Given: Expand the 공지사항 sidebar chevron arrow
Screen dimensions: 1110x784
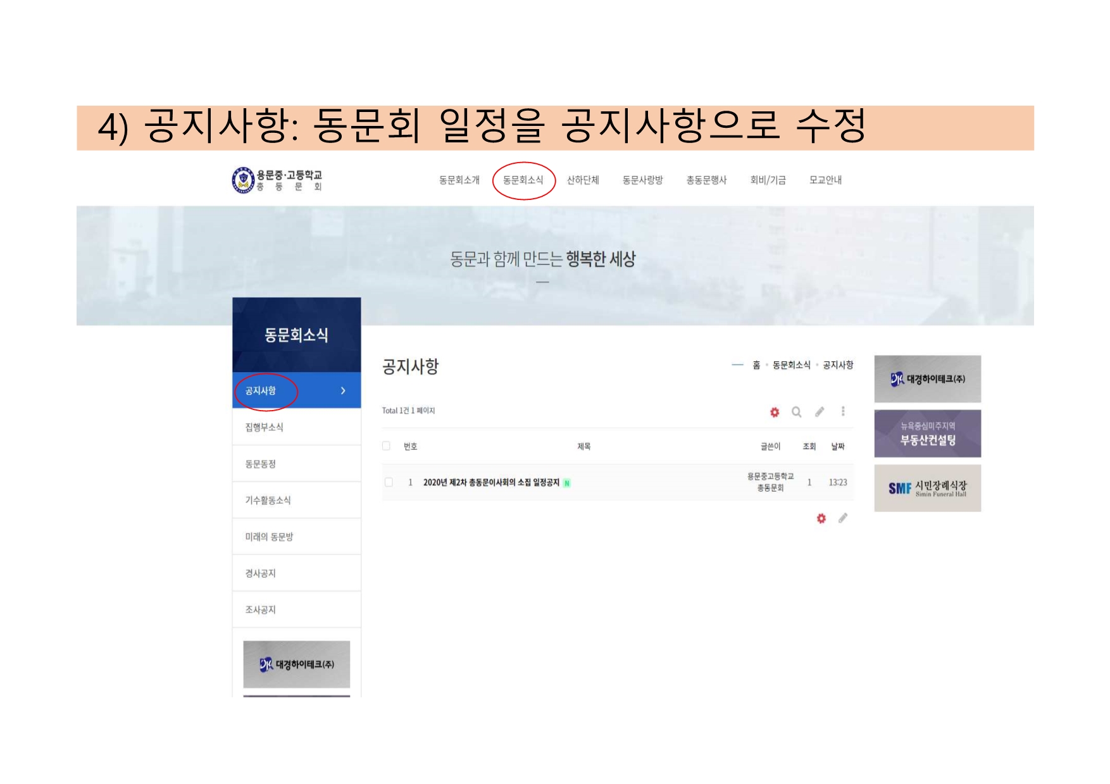Looking at the screenshot, I should 343,390.
